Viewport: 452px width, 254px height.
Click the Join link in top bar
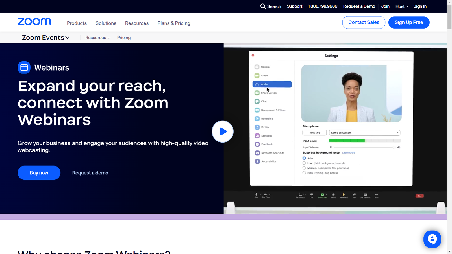tap(385, 6)
